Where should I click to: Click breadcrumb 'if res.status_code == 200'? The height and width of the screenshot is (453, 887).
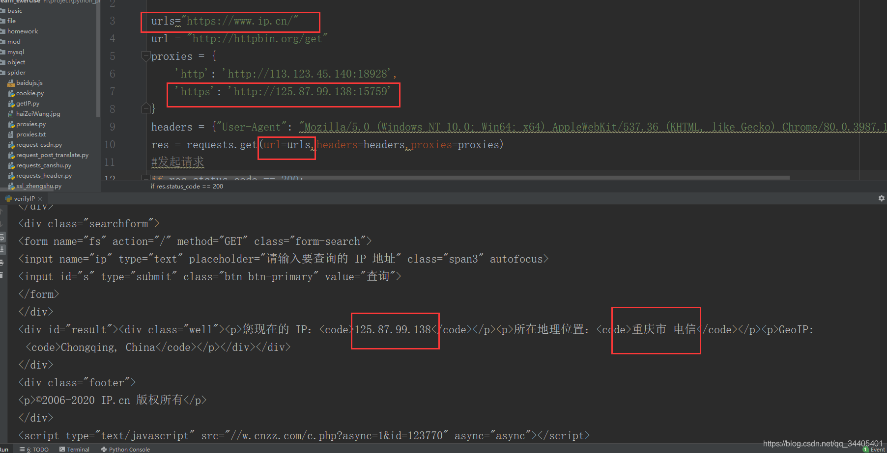point(187,187)
